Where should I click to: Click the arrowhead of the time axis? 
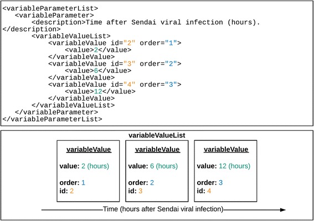(282, 210)
